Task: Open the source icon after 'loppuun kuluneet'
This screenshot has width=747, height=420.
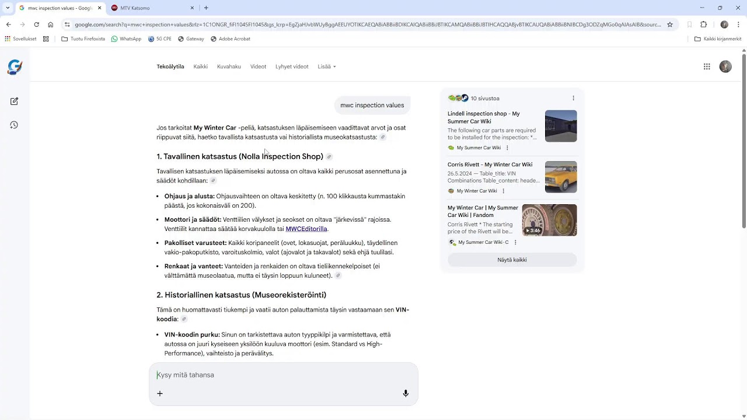Action: click(x=338, y=276)
